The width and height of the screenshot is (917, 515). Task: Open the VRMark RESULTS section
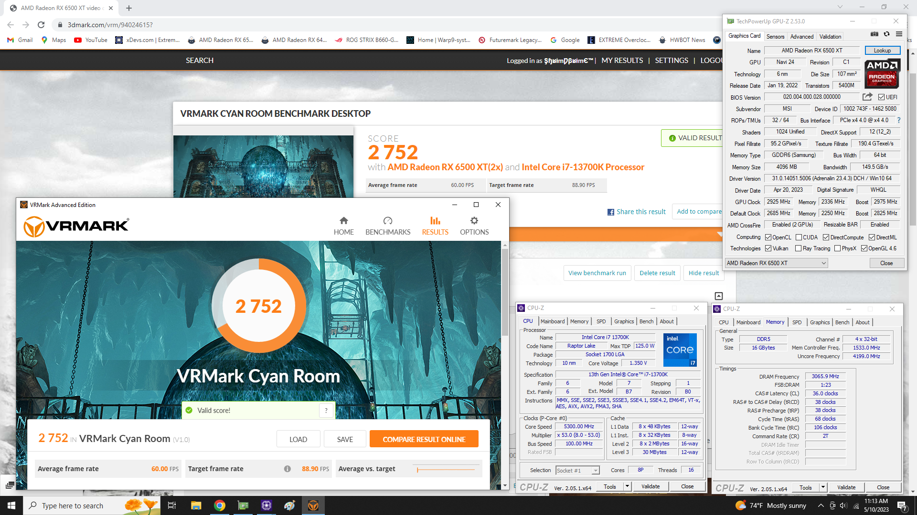(435, 226)
